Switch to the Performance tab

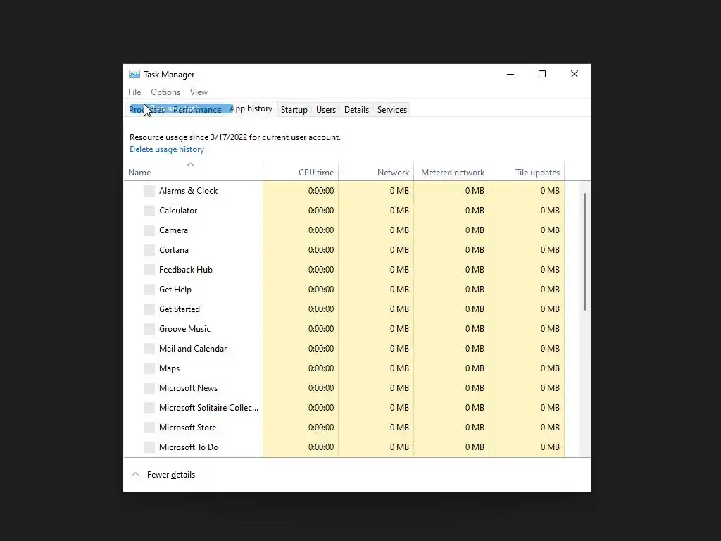tap(198, 109)
